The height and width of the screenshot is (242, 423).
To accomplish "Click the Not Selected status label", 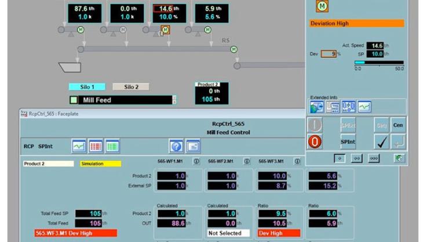I will coord(228,233).
